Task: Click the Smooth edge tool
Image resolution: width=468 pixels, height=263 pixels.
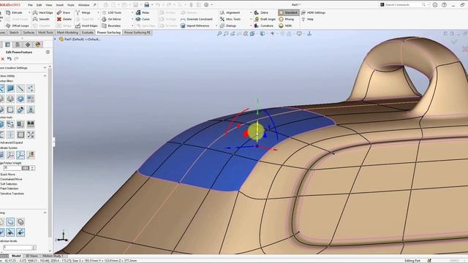Action: point(41,19)
